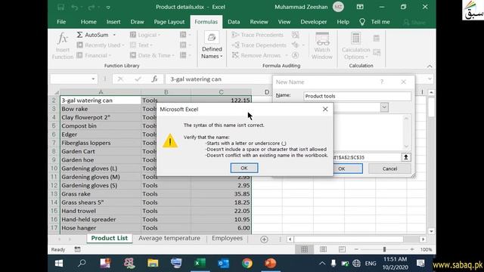Click OK in the Microsoft Excel warning dialog
Viewport: 484px width, 272px height.
pyautogui.click(x=244, y=168)
